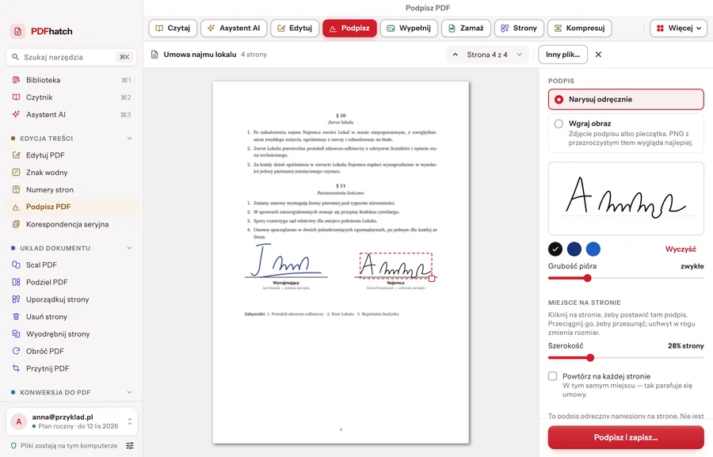Open the Scal PDF tool
This screenshot has width=713, height=457.
tap(71, 265)
